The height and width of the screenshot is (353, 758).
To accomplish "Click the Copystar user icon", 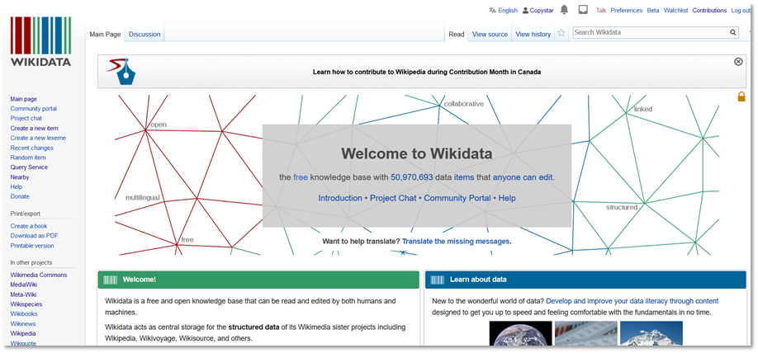I will tap(525, 10).
